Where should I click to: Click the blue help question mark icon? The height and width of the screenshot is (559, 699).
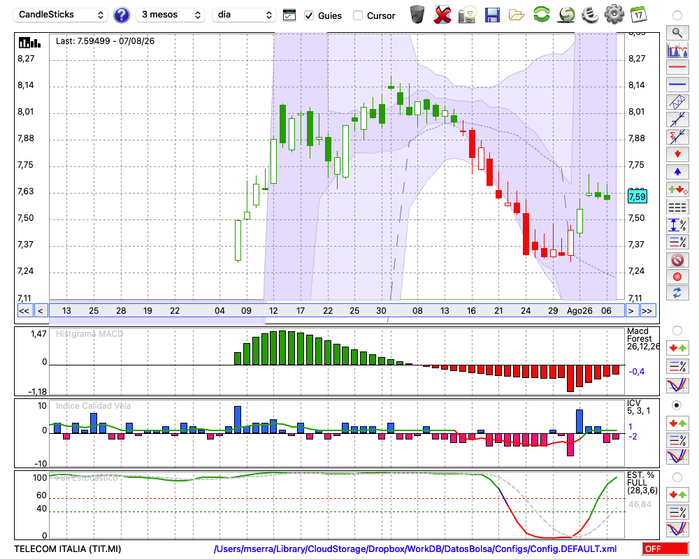(x=121, y=15)
